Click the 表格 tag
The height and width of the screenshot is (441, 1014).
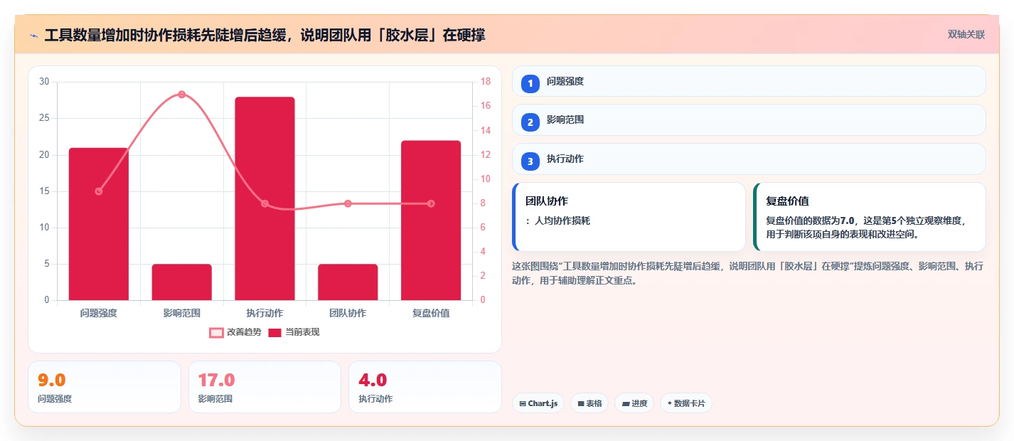[589, 403]
